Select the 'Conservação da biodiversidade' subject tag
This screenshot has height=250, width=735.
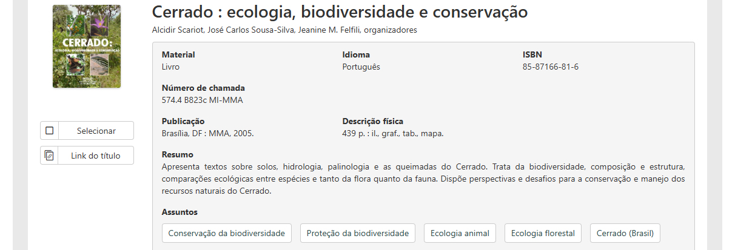coord(227,233)
